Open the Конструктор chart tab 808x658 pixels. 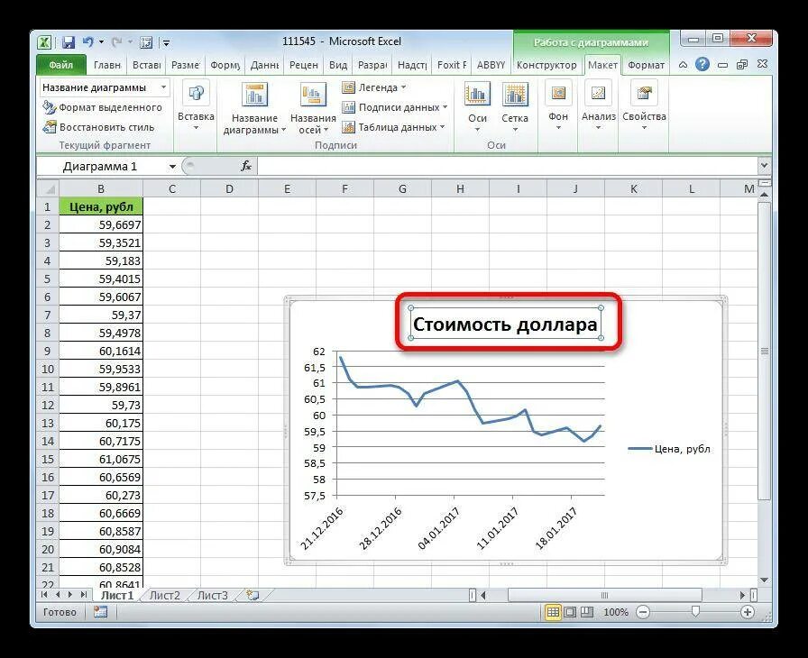coord(546,66)
